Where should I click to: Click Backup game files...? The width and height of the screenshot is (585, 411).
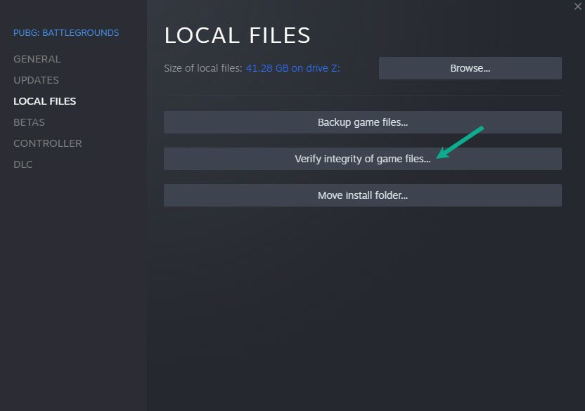pos(363,122)
